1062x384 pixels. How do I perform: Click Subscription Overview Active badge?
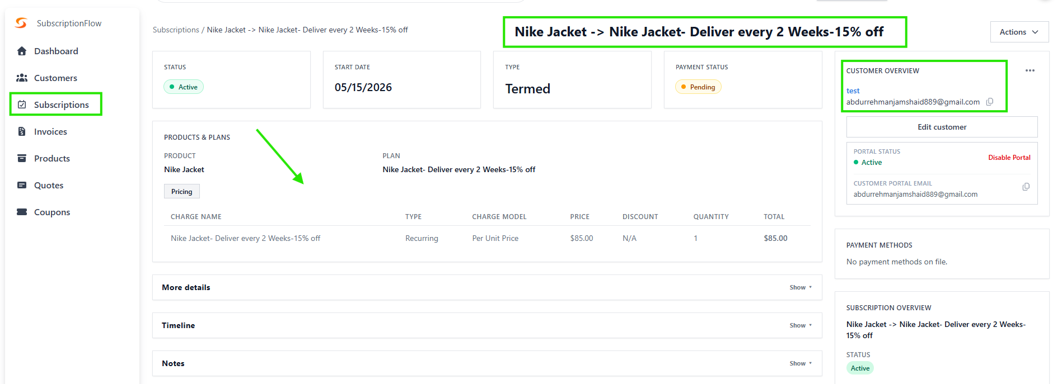point(860,368)
